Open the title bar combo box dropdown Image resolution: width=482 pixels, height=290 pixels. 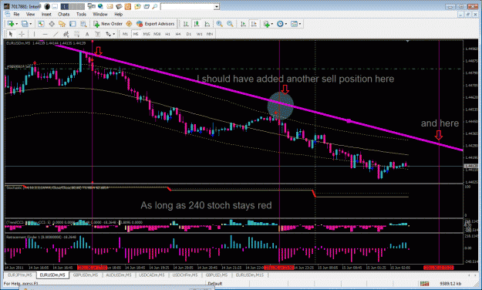pyautogui.click(x=217, y=7)
